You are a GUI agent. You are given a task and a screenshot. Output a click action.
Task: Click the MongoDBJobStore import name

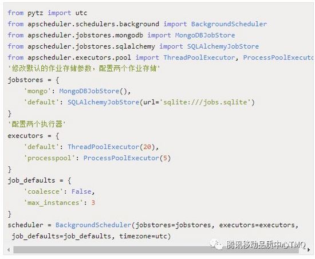[205, 36]
